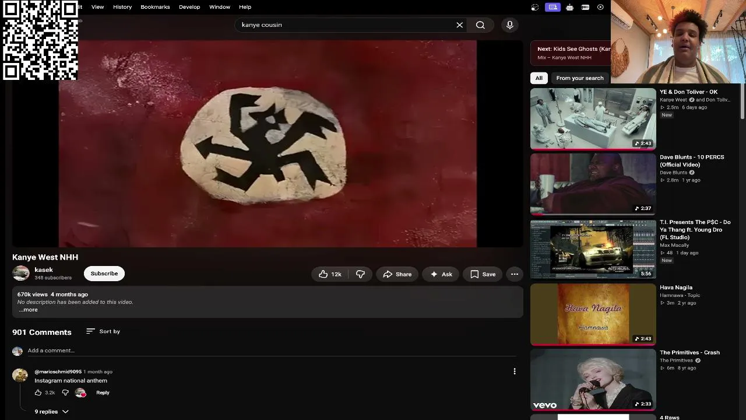746x420 pixels.
Task: Click the 'T.I. Presents The P$C' video title
Action: tap(695, 230)
